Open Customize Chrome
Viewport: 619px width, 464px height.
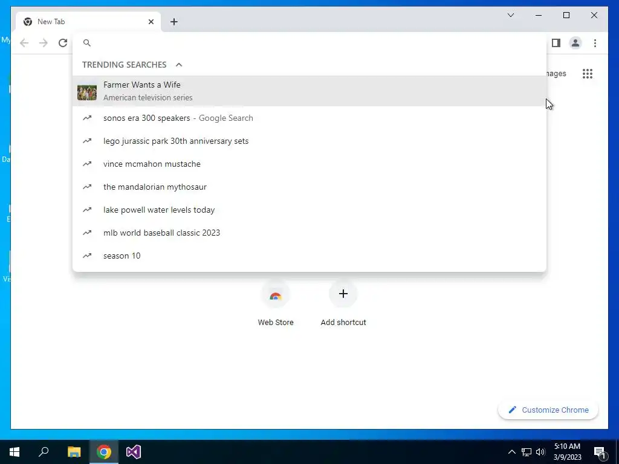coord(548,410)
